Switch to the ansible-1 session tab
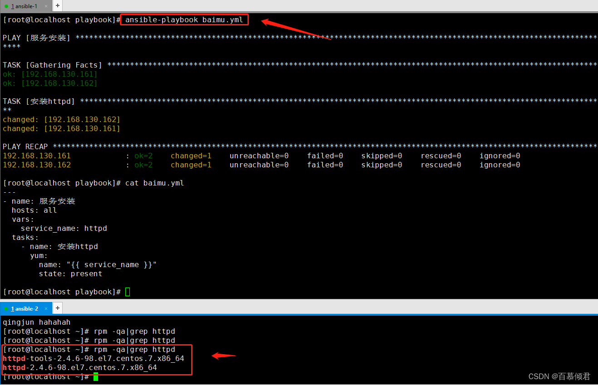Viewport: 598px width, 385px height. pyautogui.click(x=25, y=6)
